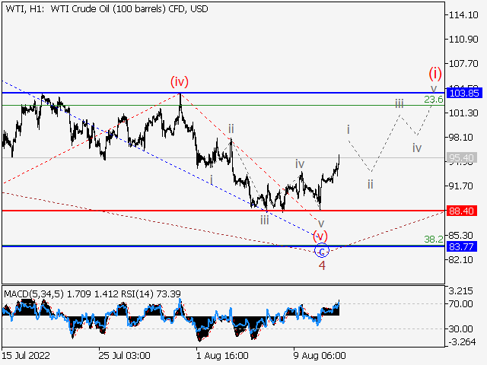Screen dimensions: 487x365
Task: Select the gray iii label under 88.40 line
Action: pos(264,221)
